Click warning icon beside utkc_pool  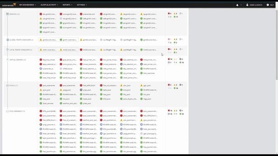(x=121, y=85)
